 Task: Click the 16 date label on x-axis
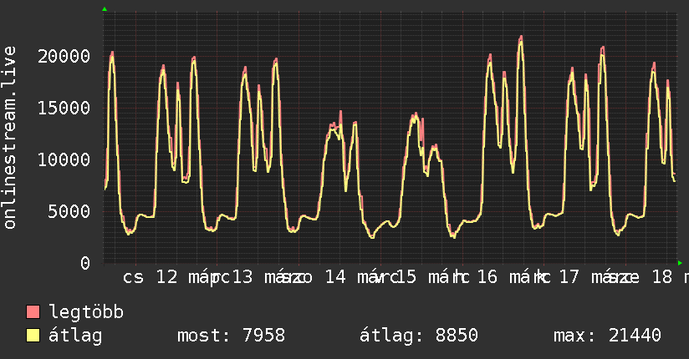[487, 277]
